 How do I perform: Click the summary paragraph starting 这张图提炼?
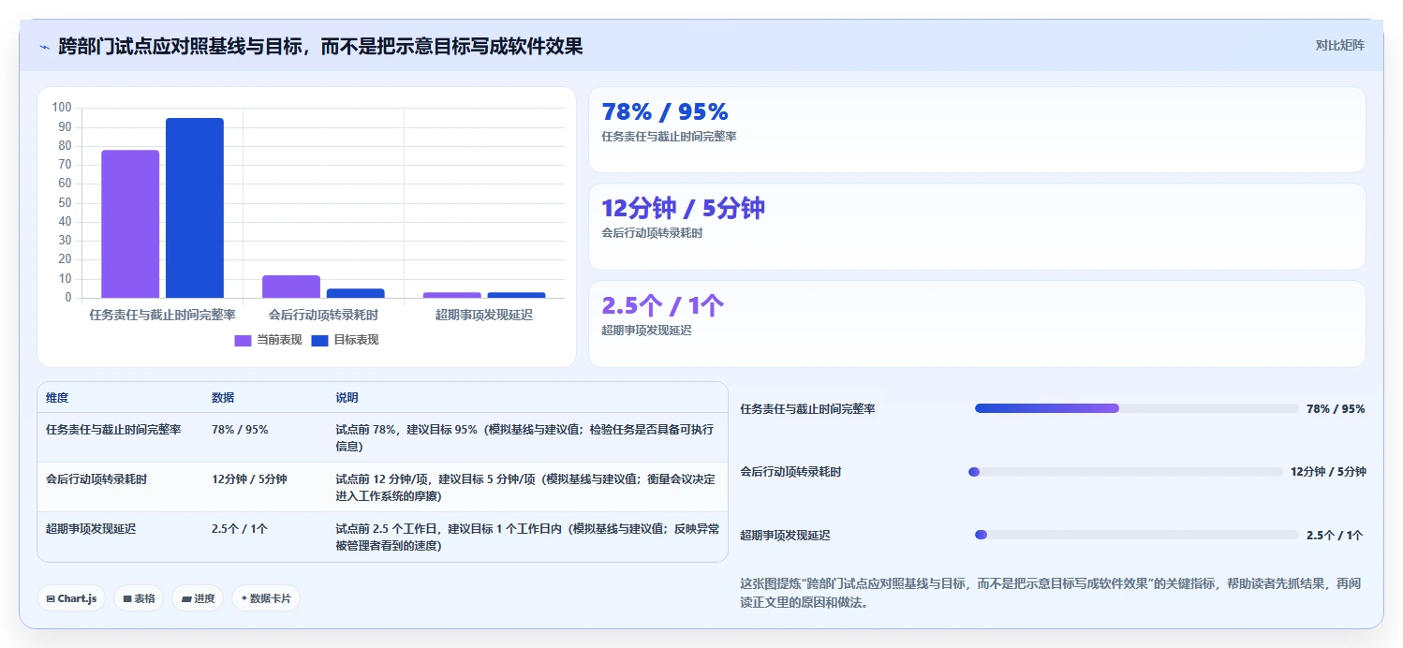point(1050,594)
